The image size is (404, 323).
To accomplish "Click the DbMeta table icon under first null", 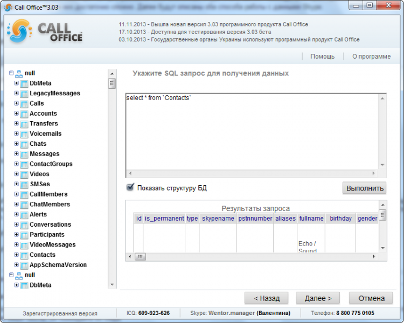I will (x=24, y=84).
